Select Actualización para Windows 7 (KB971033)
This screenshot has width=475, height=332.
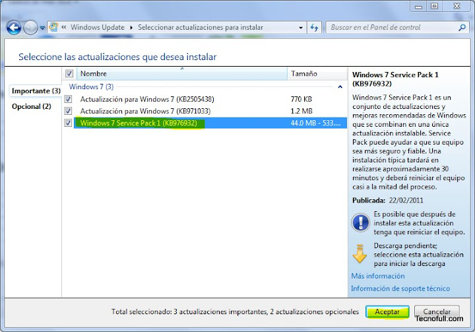coord(145,111)
